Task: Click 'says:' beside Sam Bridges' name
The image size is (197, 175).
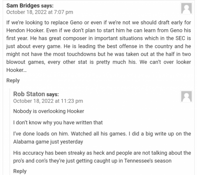Action: point(47,6)
